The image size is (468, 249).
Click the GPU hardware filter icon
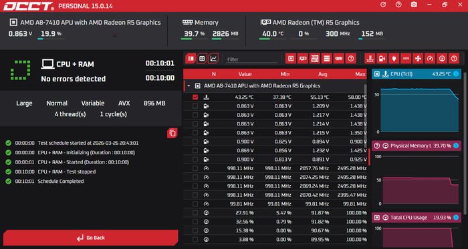pos(303,59)
